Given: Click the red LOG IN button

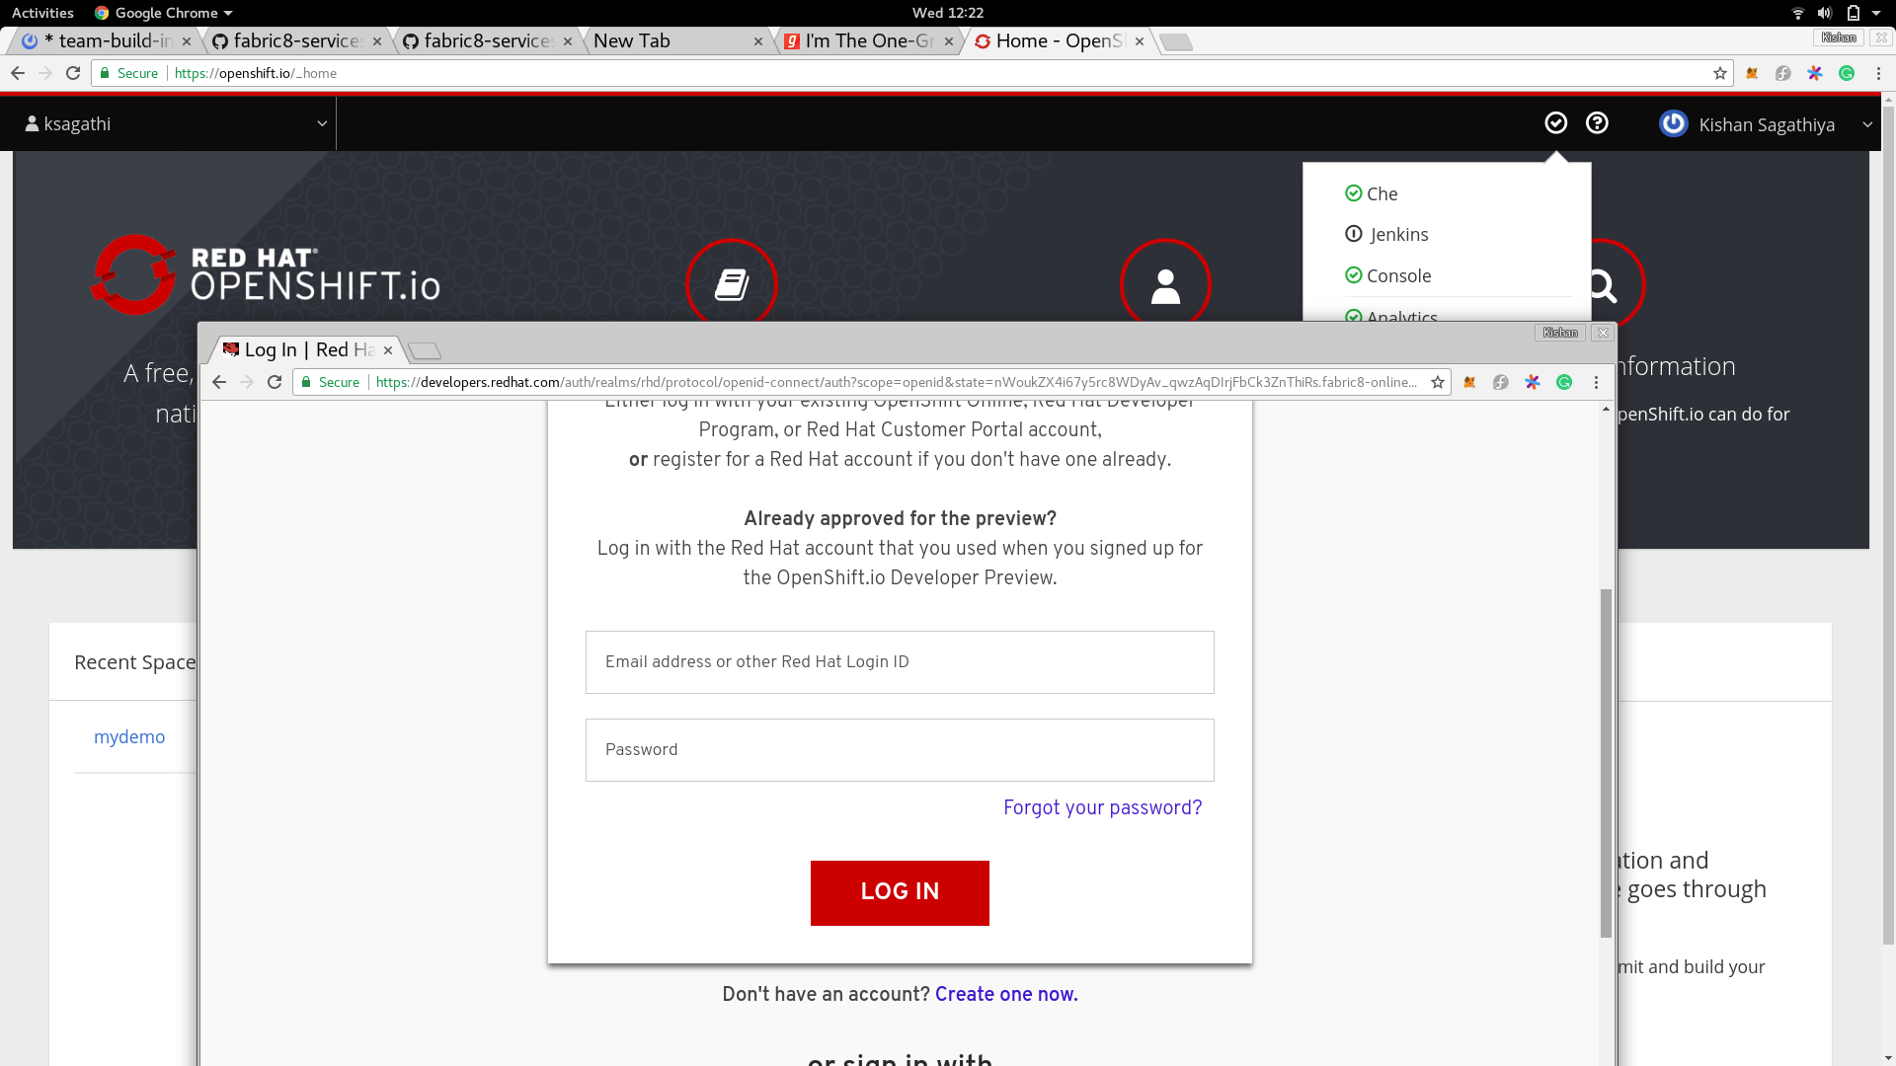Looking at the screenshot, I should tap(899, 892).
